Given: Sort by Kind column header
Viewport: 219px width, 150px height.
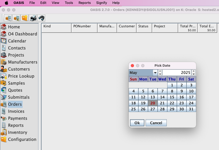Looking at the screenshot, I should coord(56,28).
